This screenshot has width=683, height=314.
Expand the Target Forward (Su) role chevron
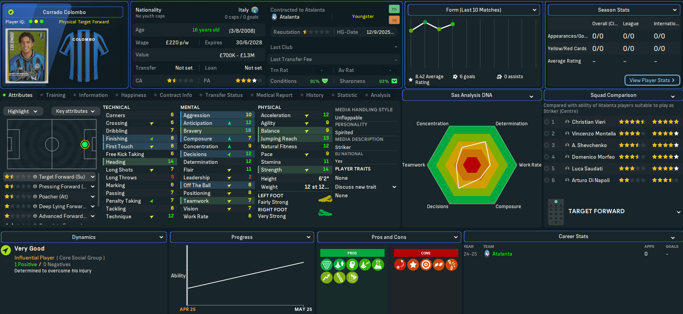[x=93, y=177]
